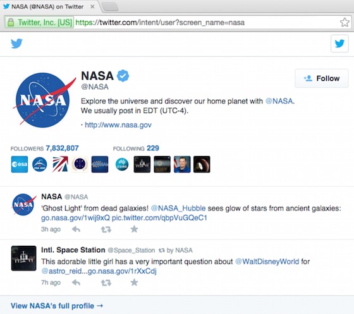Open the @NASA_Hubble mention link

click(178, 208)
